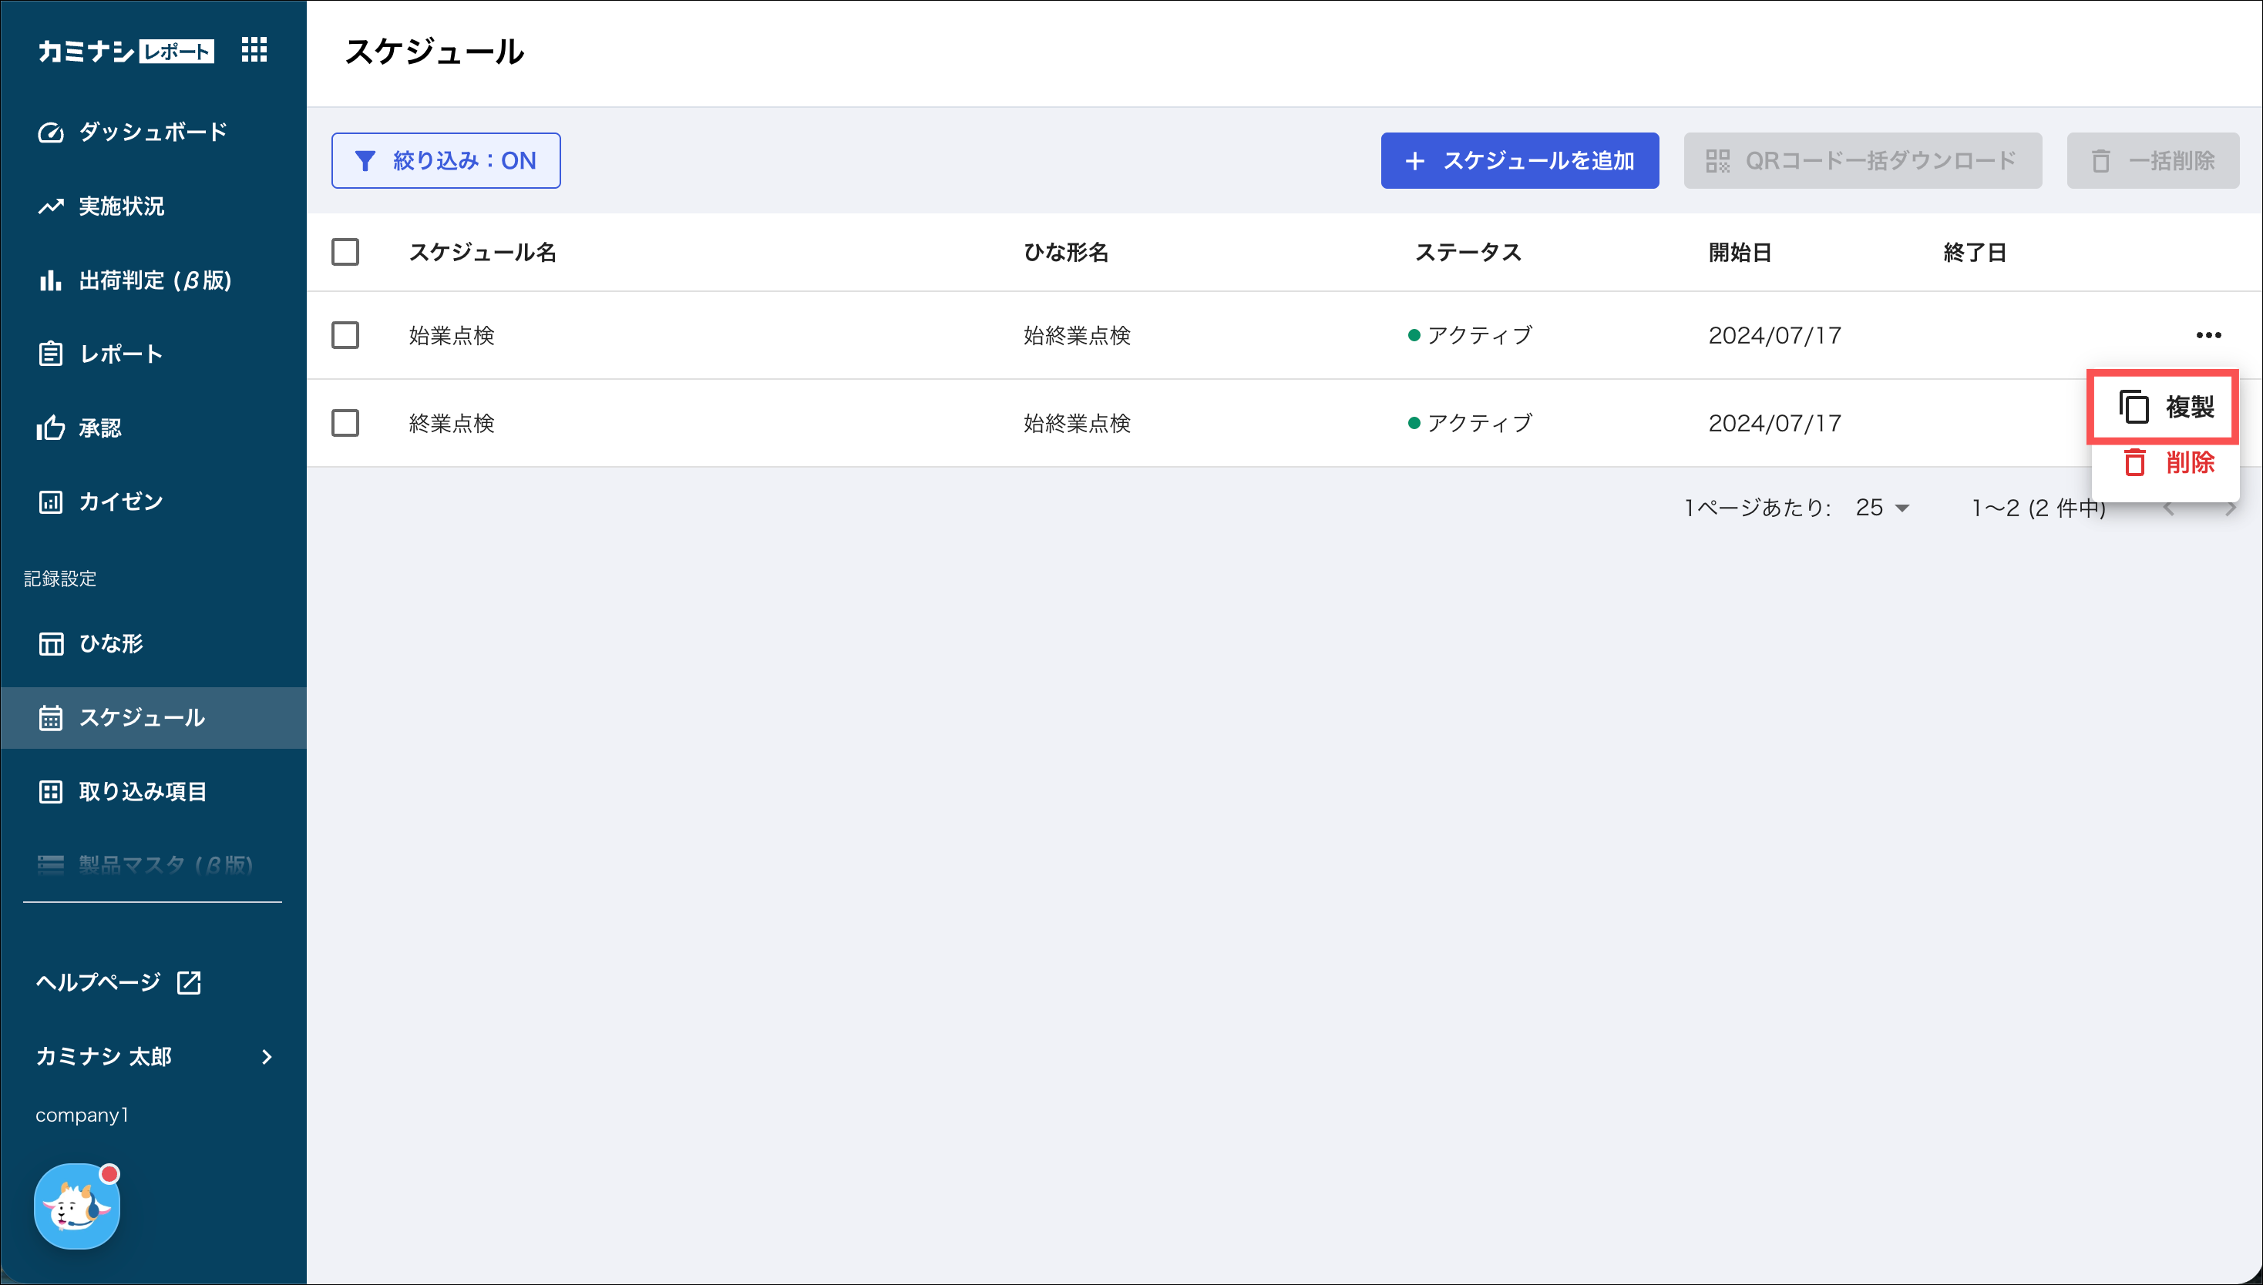Go to 取り込み項目 in the sidebar
2263x1285 pixels.
click(x=142, y=792)
